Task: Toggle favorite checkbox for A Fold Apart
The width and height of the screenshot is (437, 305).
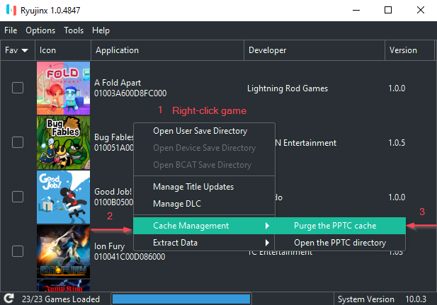Action: coord(18,88)
